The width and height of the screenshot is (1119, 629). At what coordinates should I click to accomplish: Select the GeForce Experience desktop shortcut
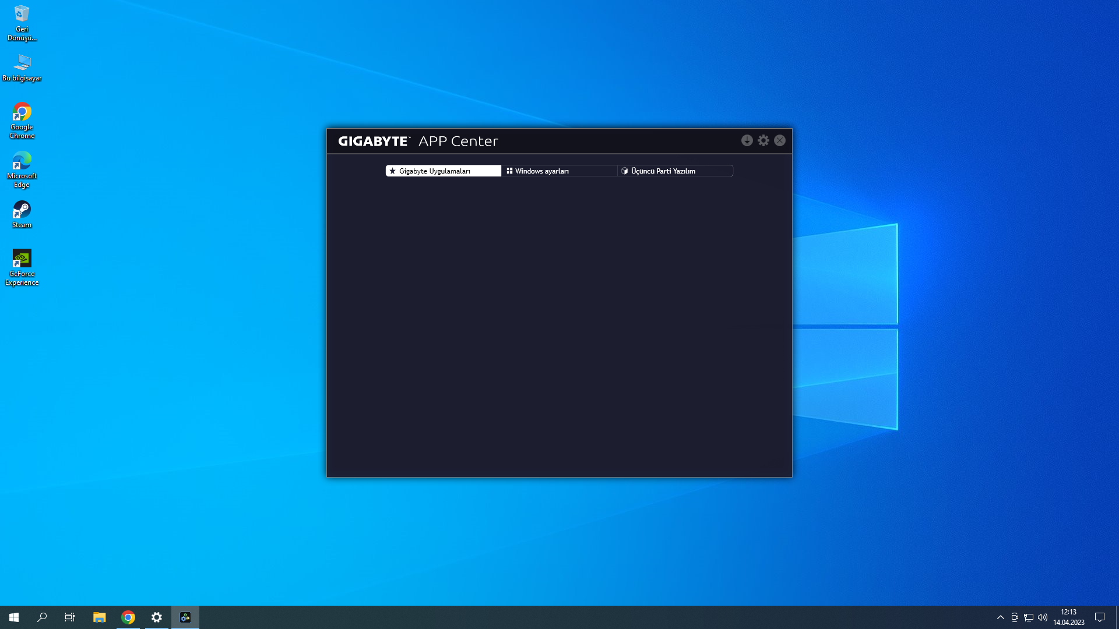[x=22, y=267]
